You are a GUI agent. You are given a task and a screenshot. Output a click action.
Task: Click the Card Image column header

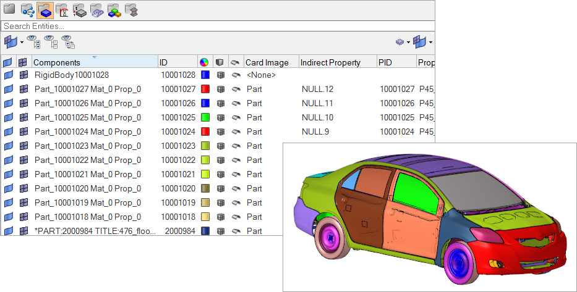(x=267, y=62)
